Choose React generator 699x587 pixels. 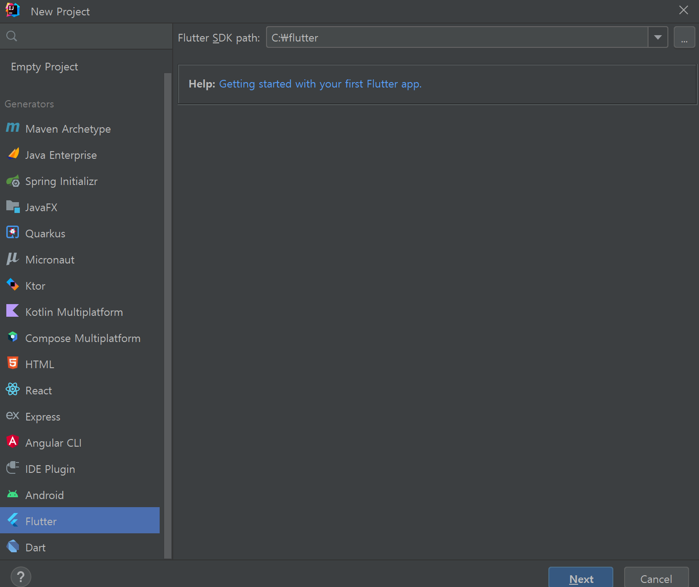coord(80,391)
